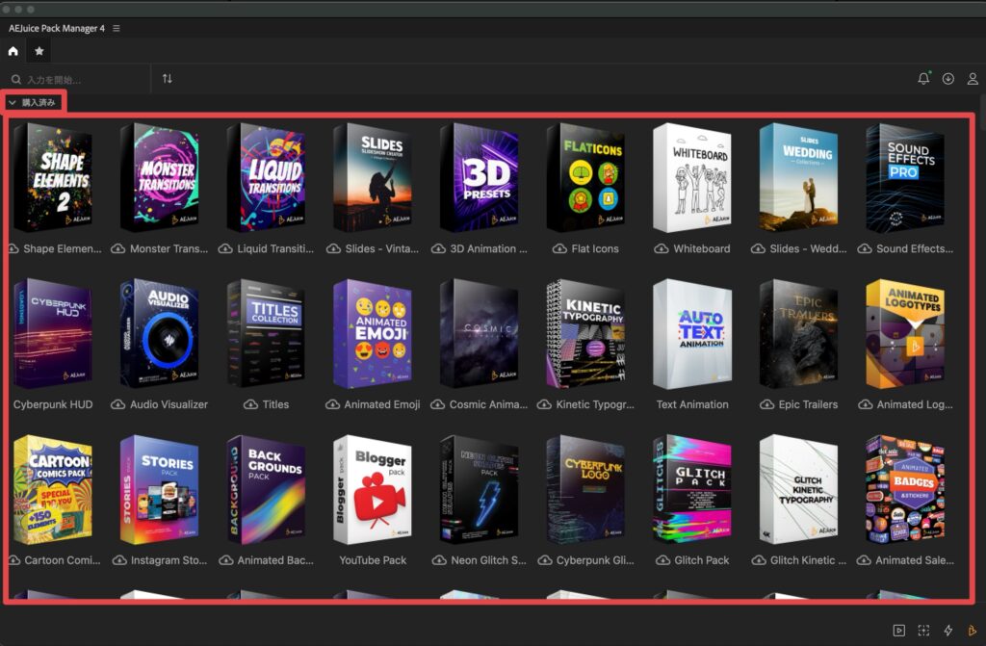Open the Animated Emoji pack box
The image size is (986, 646).
[373, 333]
